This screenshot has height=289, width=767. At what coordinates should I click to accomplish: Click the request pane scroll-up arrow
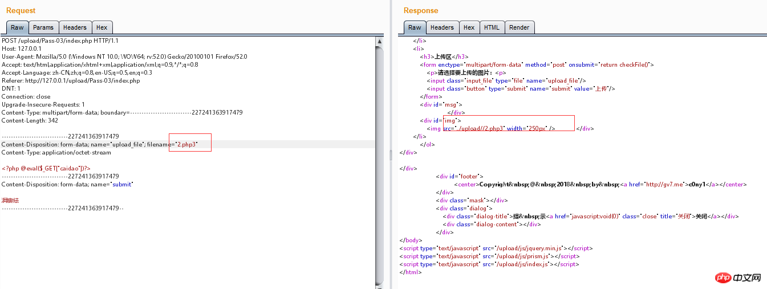pyautogui.click(x=379, y=41)
